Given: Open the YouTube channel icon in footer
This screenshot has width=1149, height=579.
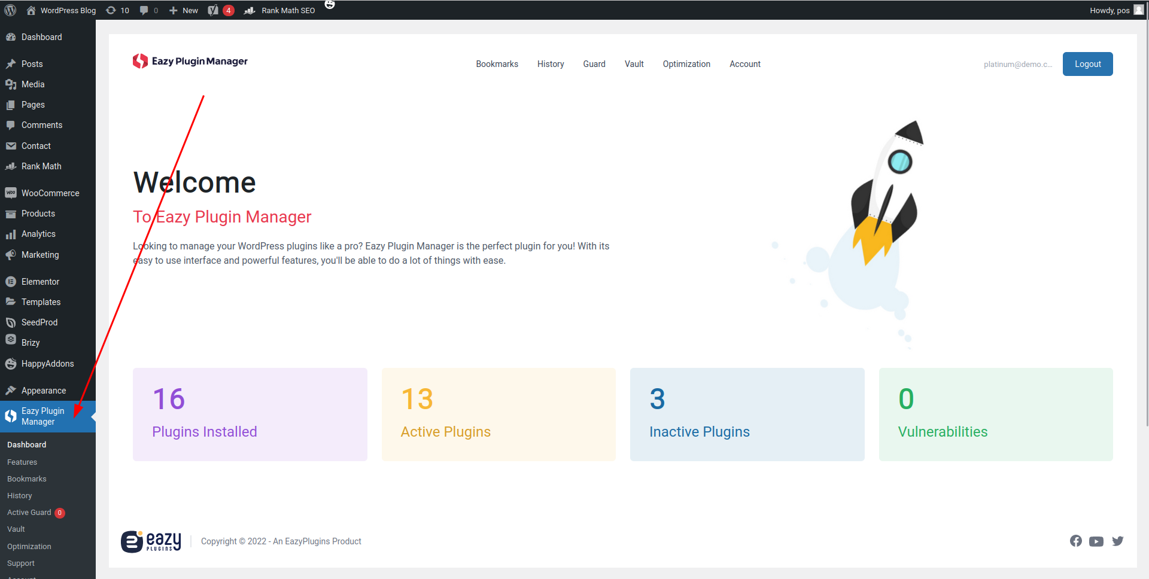Looking at the screenshot, I should pos(1096,541).
